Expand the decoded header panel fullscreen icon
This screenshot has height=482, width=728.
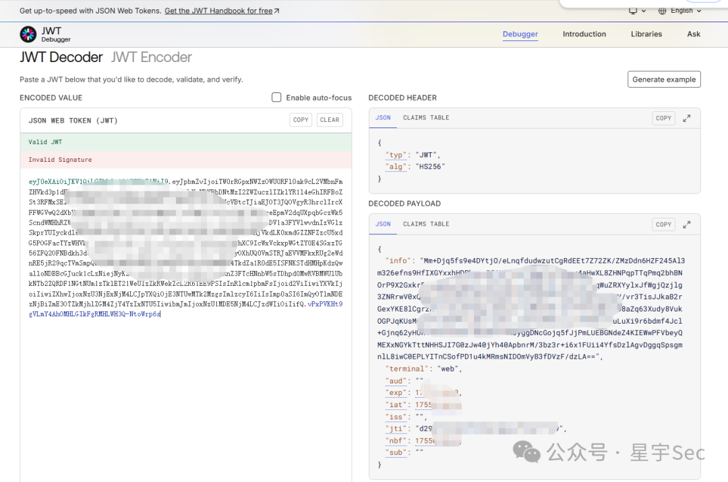[687, 119]
